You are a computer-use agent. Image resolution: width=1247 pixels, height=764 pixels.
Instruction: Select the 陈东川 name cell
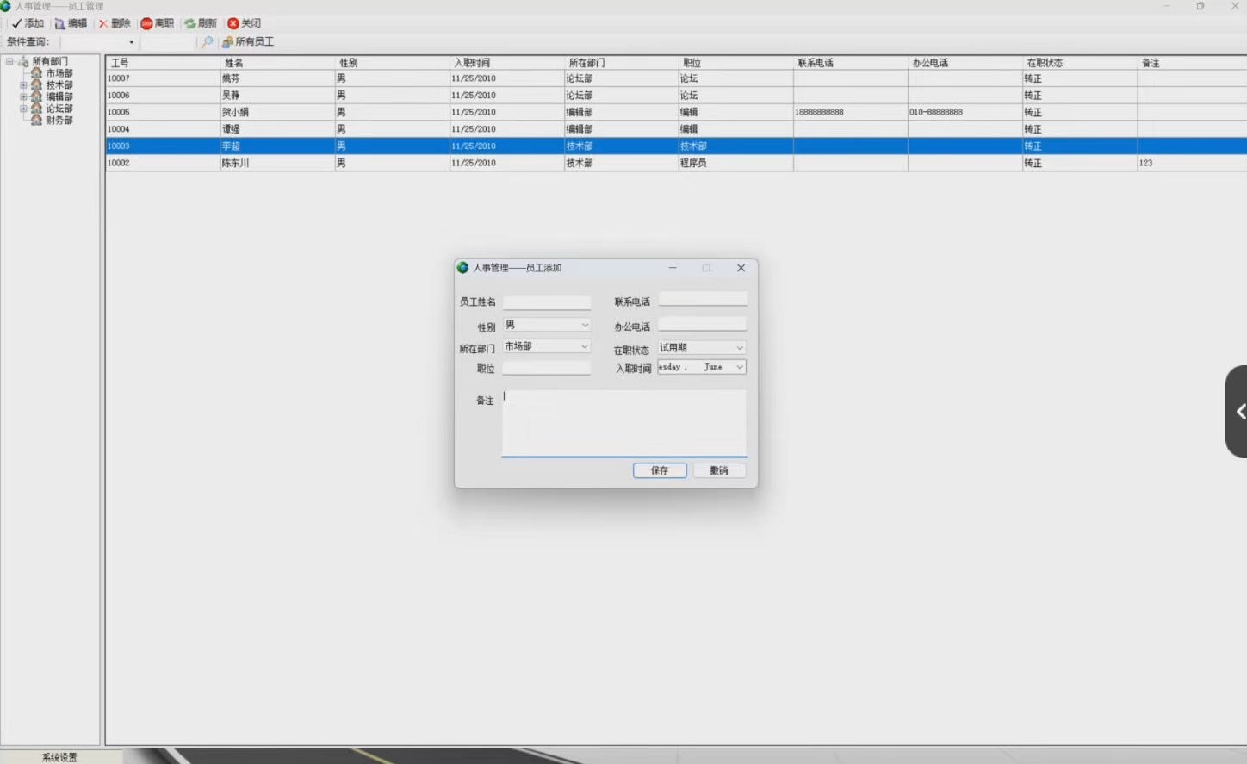pyautogui.click(x=277, y=163)
